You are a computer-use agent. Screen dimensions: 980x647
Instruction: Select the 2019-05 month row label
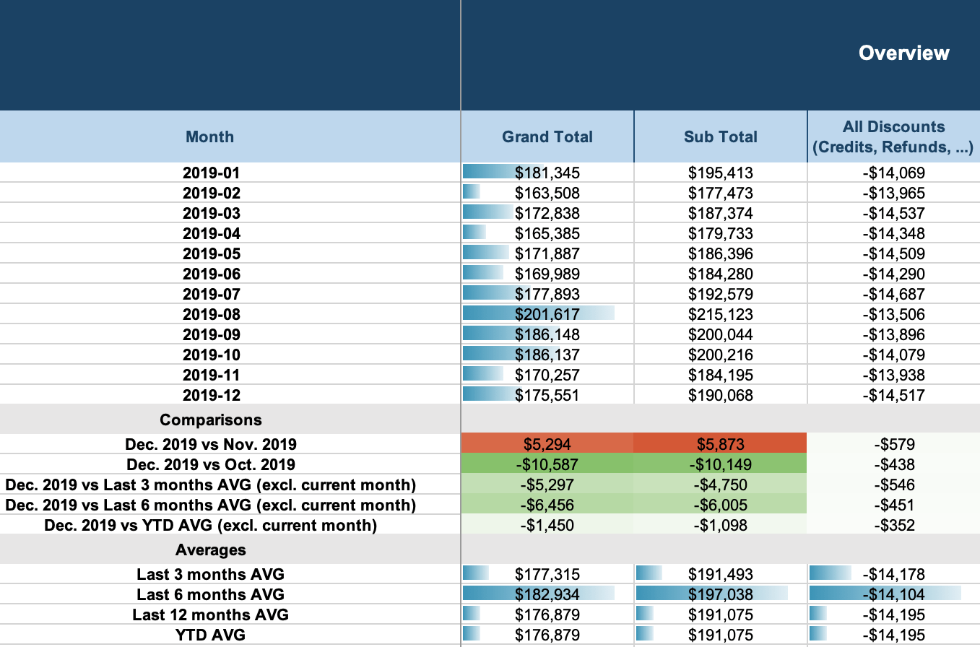coord(211,253)
